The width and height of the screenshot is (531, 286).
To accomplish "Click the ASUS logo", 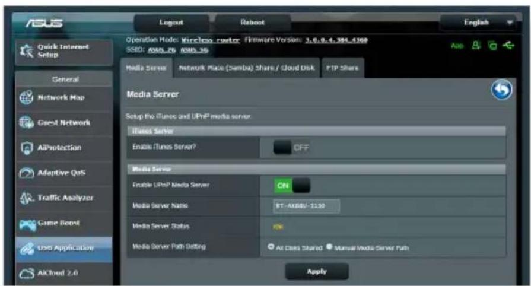I will tap(44, 23).
